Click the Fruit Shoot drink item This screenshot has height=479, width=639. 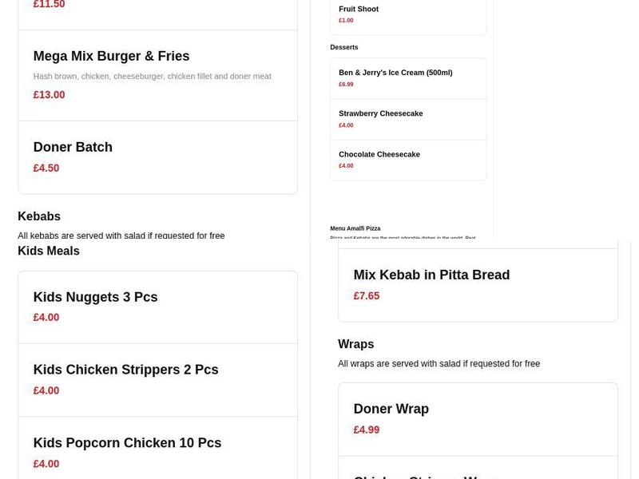click(359, 10)
